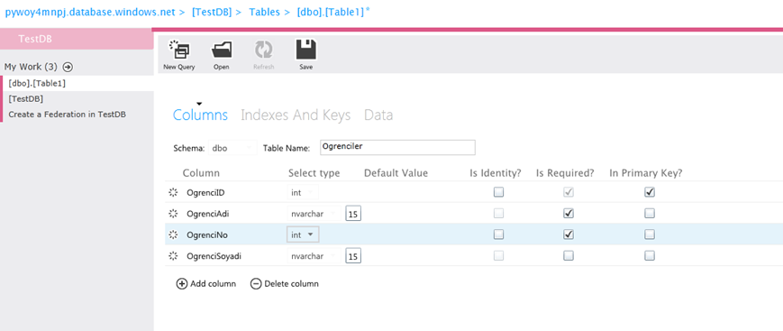Viewport: 783px width, 331px height.
Task: Click the Table Name input field
Action: pos(397,148)
